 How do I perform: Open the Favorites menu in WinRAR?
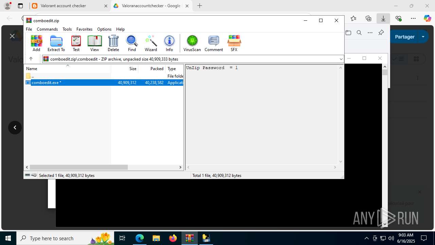pyautogui.click(x=84, y=29)
